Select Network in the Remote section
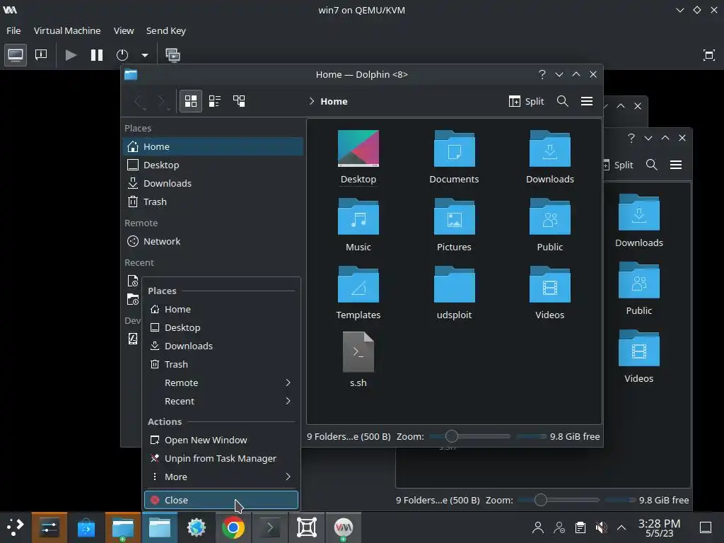Screen dimensions: 724x543 [x=214, y=241]
